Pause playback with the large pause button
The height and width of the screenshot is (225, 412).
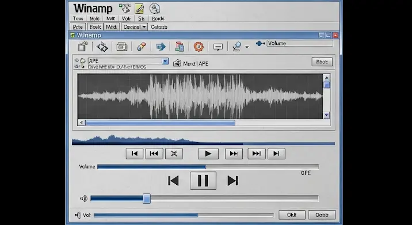point(203,181)
